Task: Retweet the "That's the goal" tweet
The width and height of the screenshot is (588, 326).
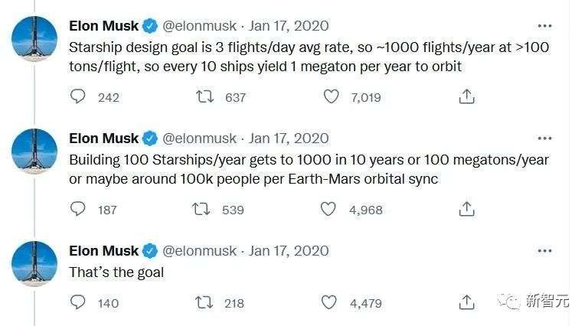Action: 203,302
